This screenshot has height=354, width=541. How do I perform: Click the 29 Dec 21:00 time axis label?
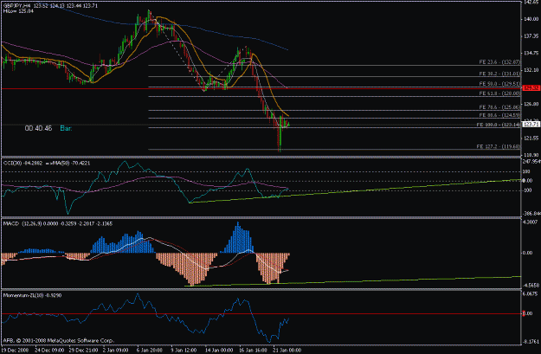click(x=83, y=351)
